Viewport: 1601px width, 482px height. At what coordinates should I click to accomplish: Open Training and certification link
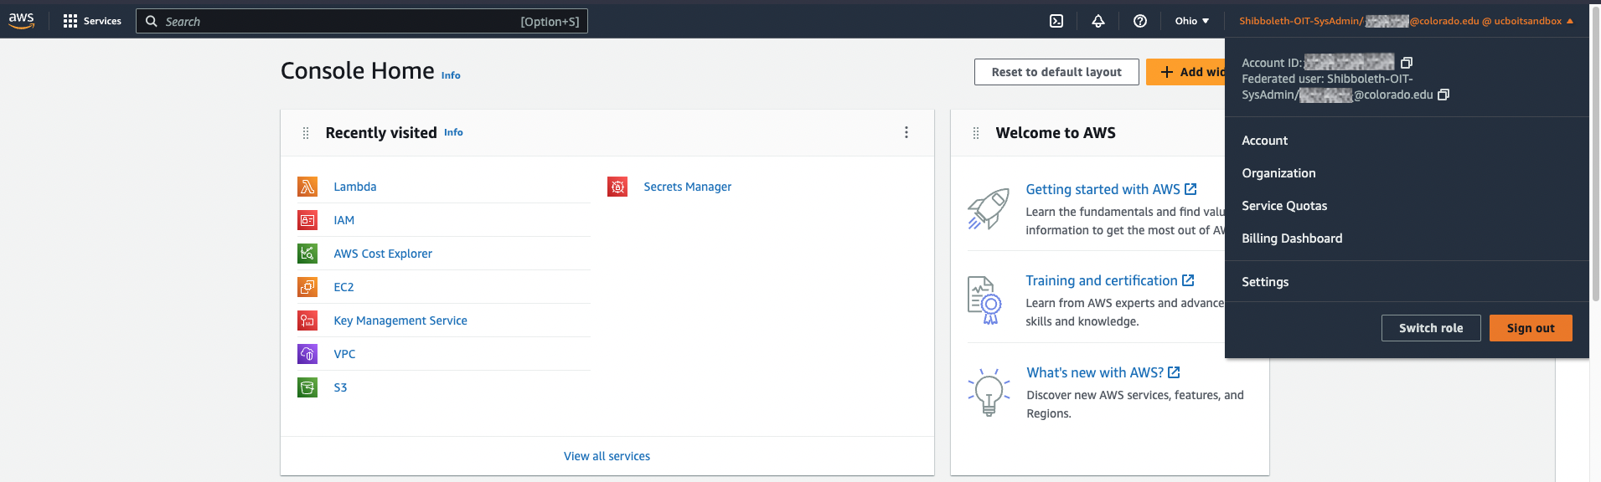1110,280
